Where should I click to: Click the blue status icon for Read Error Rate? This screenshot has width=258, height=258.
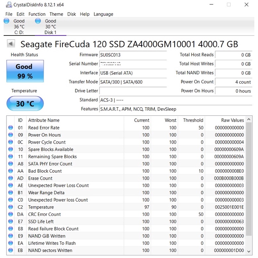tap(11, 128)
